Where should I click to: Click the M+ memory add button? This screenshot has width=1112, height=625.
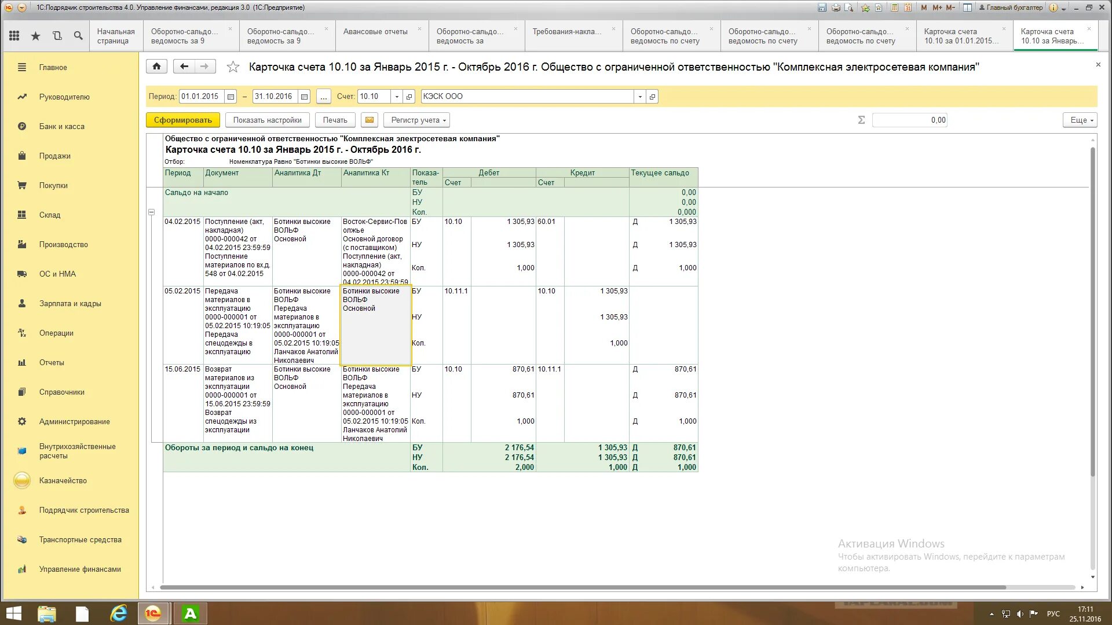pyautogui.click(x=937, y=8)
